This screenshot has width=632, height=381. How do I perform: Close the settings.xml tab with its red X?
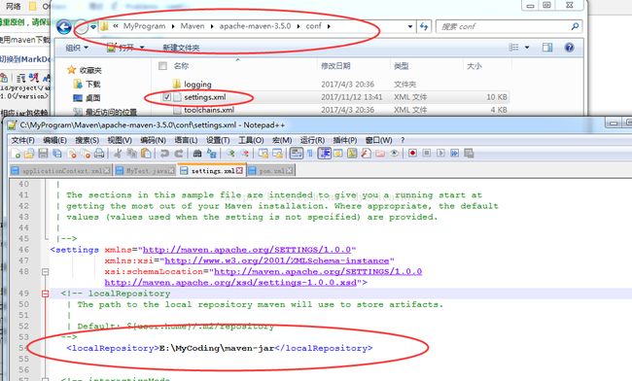(239, 170)
